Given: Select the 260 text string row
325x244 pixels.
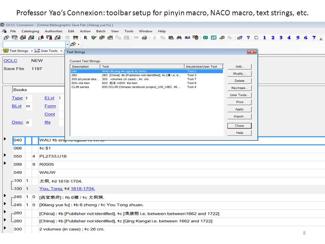Looking at the screenshot, I should (x=147, y=75).
